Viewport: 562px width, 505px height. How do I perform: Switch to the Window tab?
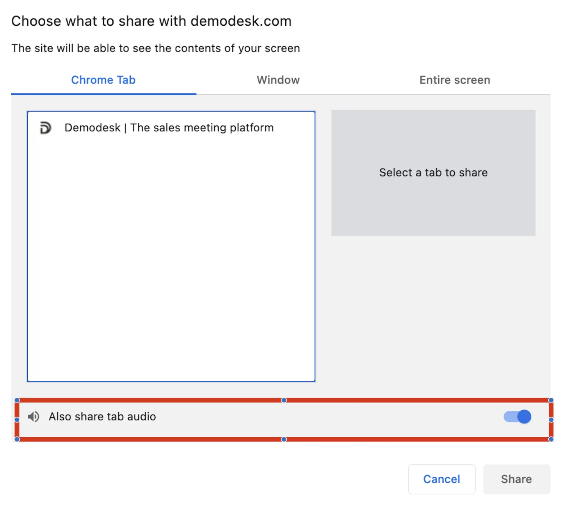coord(278,80)
